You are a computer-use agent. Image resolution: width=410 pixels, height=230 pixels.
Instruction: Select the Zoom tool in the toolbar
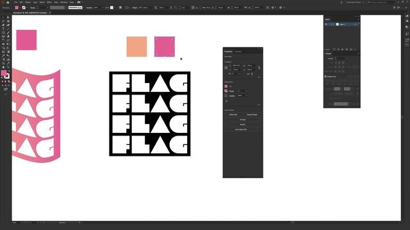click(8, 67)
